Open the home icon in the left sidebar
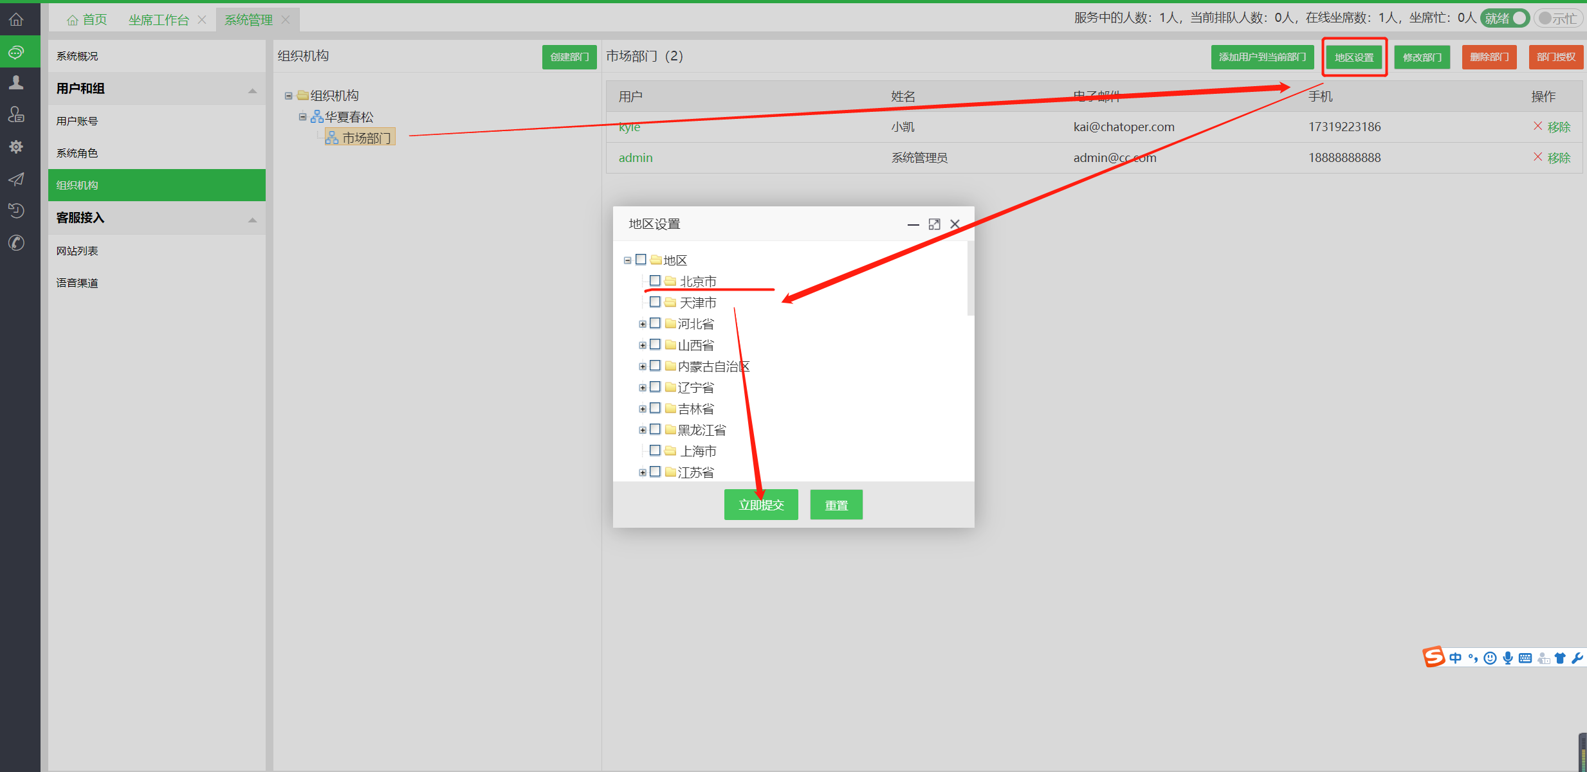The image size is (1587, 772). tap(16, 19)
